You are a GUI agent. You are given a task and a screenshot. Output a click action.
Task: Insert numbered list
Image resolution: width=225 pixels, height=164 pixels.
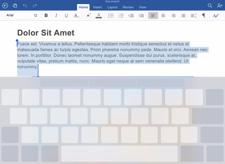coord(121,15)
